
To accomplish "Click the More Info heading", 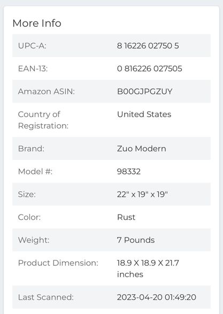I will tap(37, 23).
